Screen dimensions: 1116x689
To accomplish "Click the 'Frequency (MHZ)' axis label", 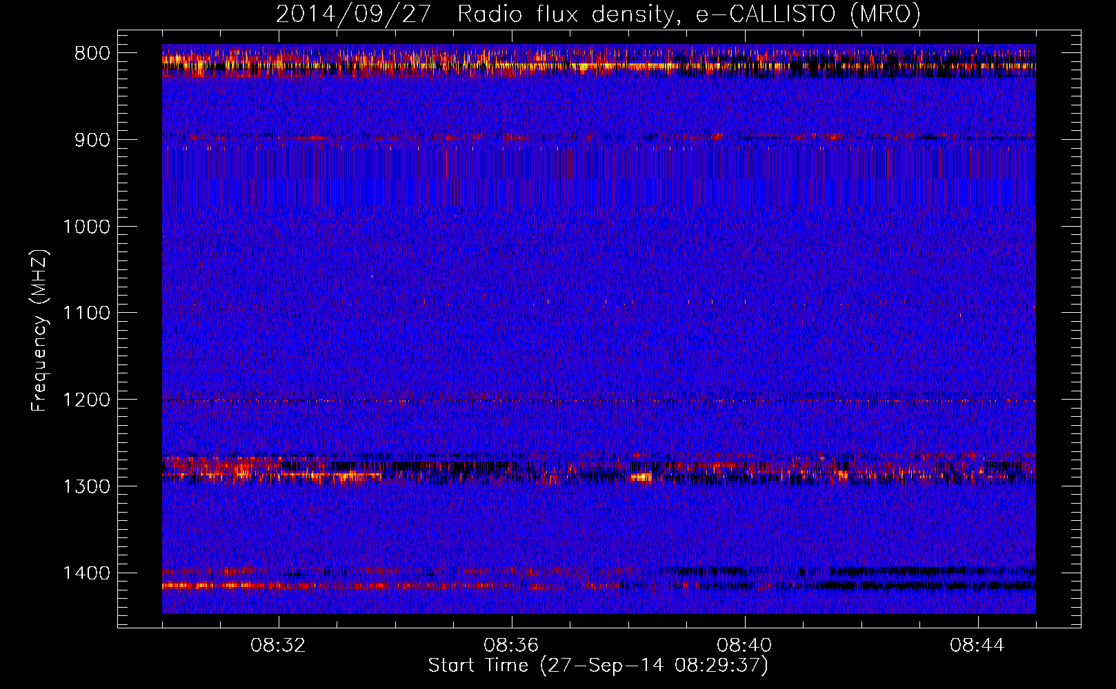I will pyautogui.click(x=40, y=331).
